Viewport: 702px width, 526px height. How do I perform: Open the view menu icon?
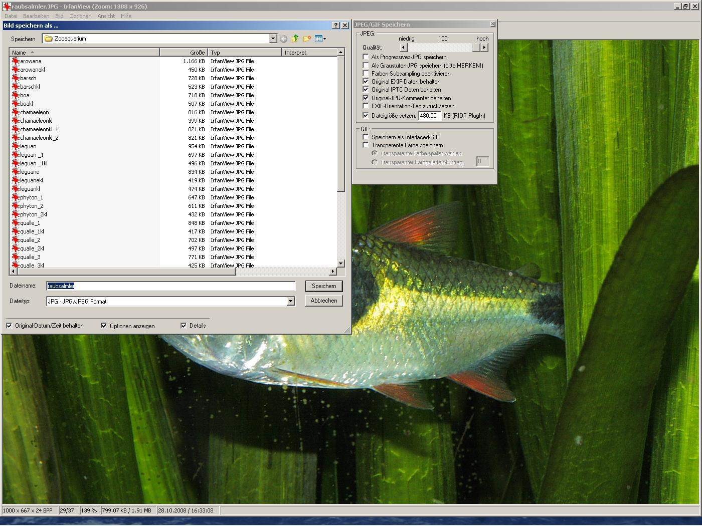[x=320, y=39]
